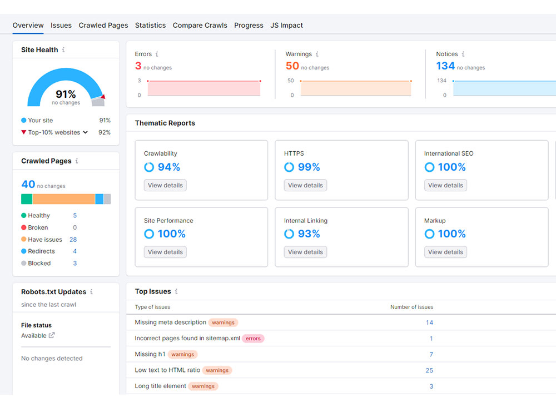Click issue count 7 for Missing h1
The width and height of the screenshot is (556, 417).
point(431,354)
